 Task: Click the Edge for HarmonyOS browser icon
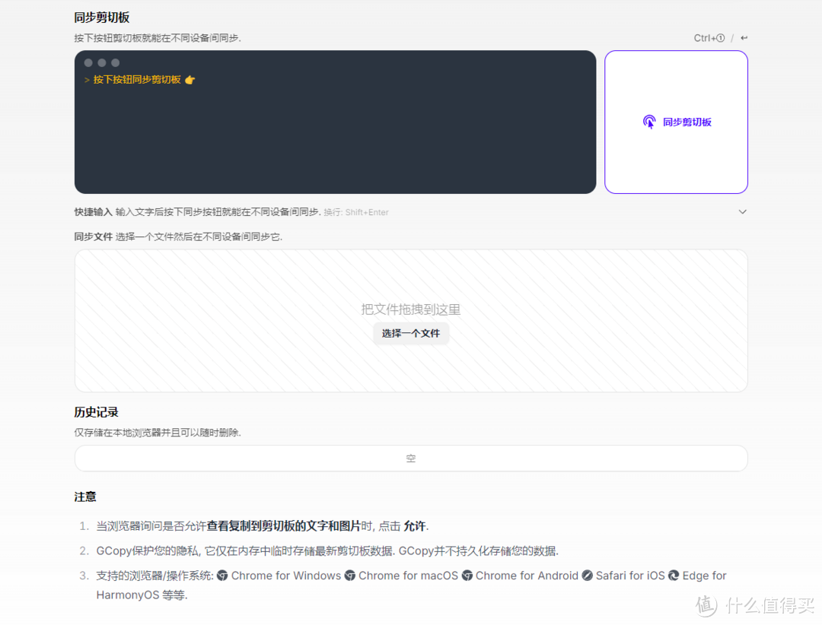coord(673,576)
